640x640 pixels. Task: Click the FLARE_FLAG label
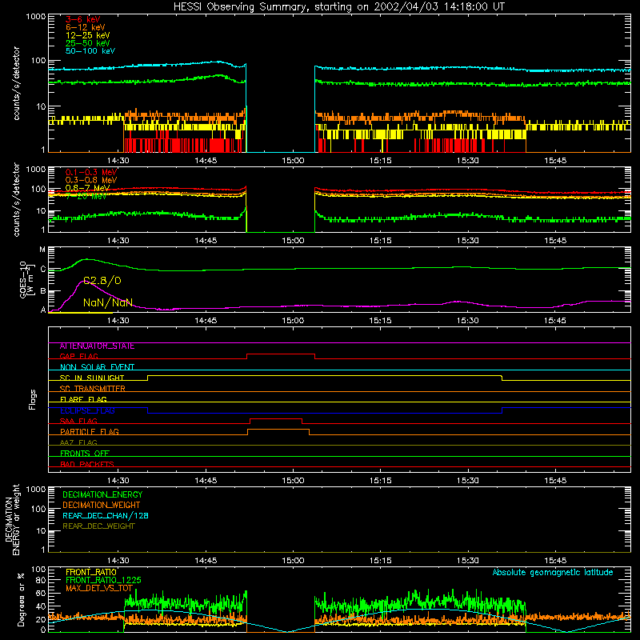point(83,399)
